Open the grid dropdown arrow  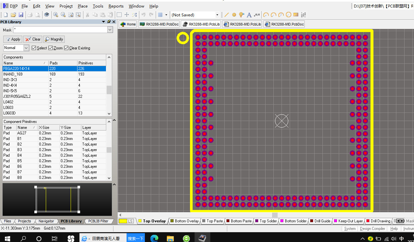(x=166, y=15)
